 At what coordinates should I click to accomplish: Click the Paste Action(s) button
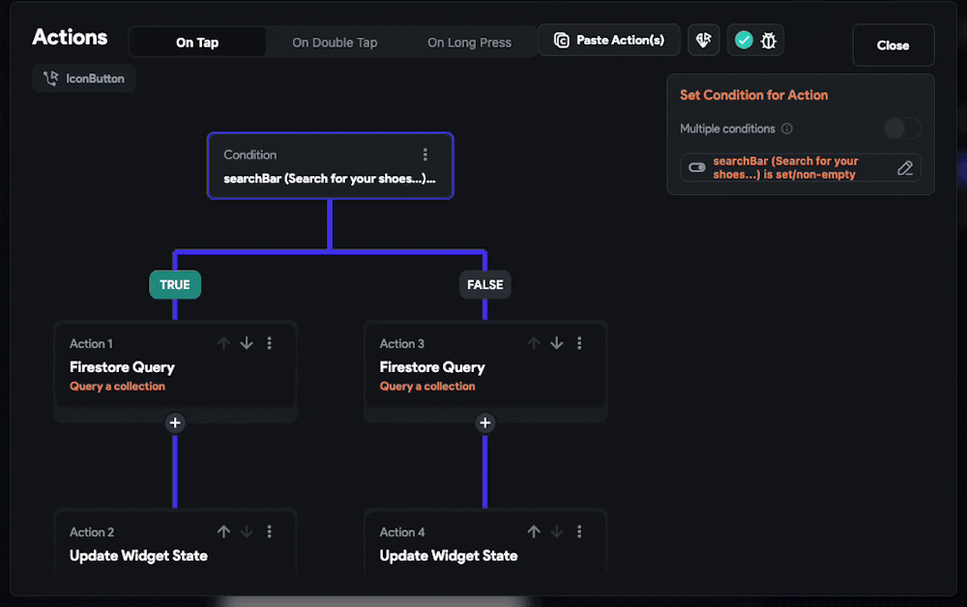[608, 40]
